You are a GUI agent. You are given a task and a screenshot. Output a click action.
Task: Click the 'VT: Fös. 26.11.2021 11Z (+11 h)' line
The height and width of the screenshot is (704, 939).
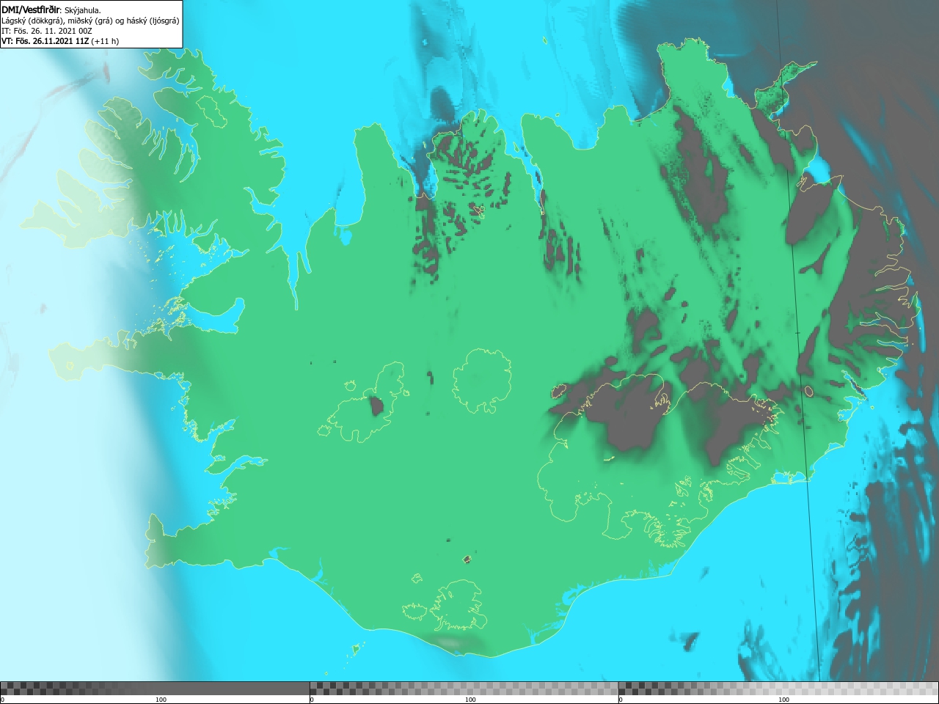pos(60,41)
